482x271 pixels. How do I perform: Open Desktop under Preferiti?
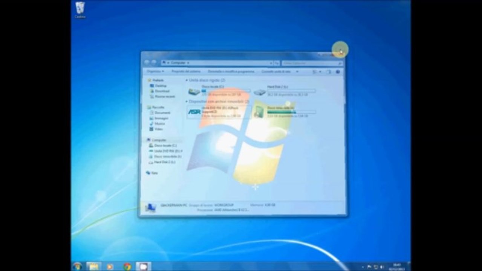click(x=158, y=86)
